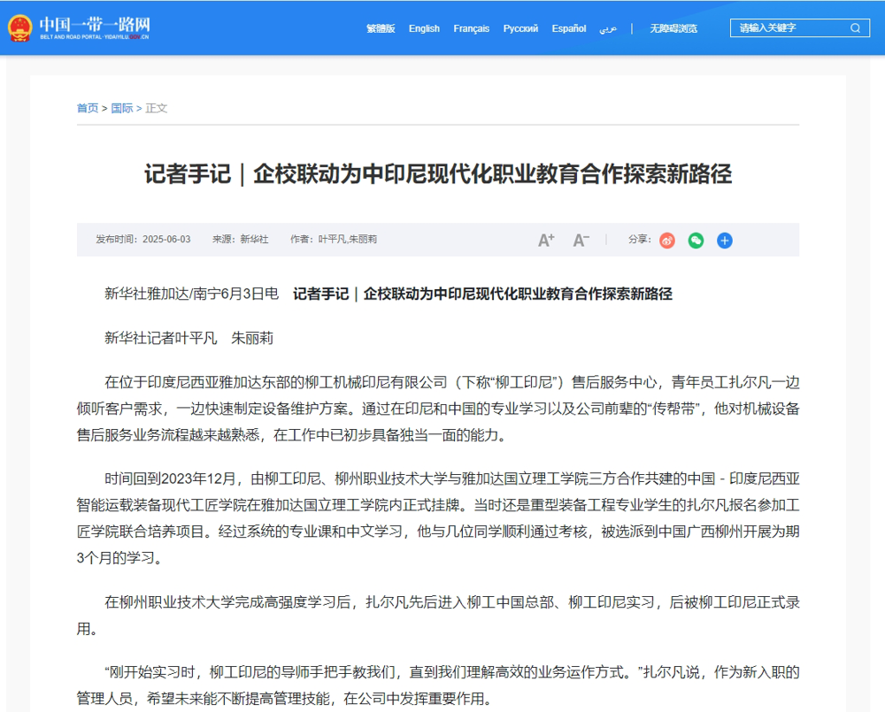Open the 国际 section from breadcrumb
The width and height of the screenshot is (885, 712).
[122, 108]
